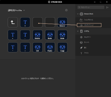Image resolution: width=111 pixels, height=97 pixels.
Task: Select the empty key beside the Return key
Action: click(x=50, y=22)
